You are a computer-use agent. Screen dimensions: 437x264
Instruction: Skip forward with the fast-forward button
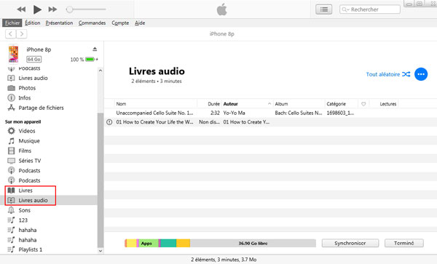[x=52, y=9]
